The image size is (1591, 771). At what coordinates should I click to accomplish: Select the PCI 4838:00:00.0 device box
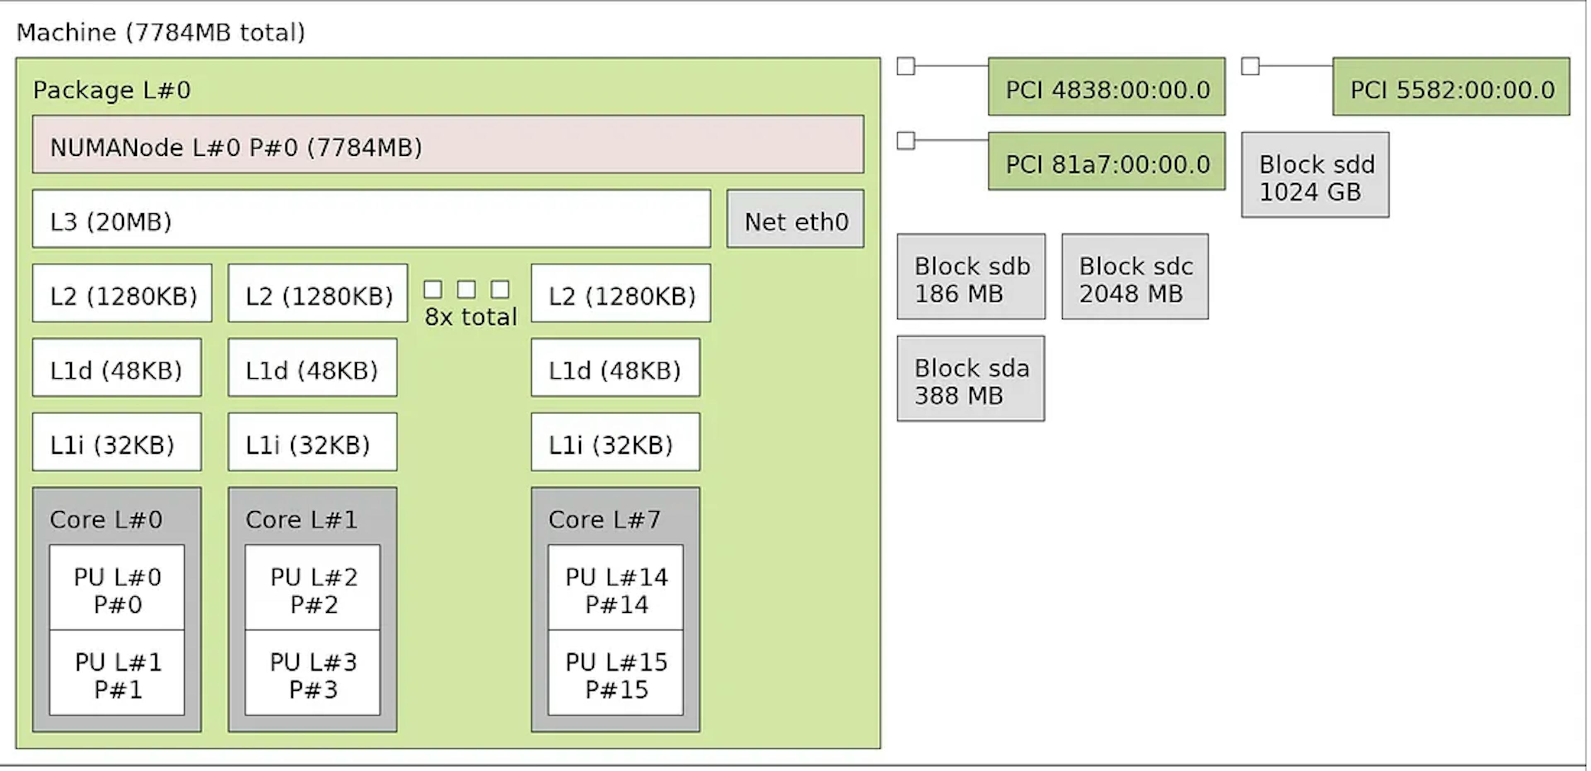pyautogui.click(x=1106, y=87)
